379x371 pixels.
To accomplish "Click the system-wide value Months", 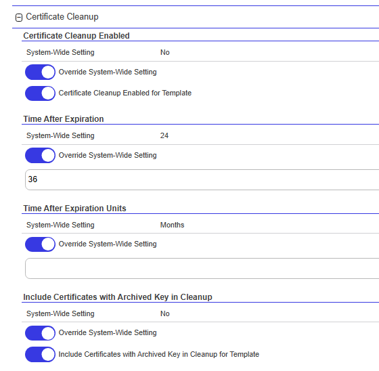I will [172, 225].
